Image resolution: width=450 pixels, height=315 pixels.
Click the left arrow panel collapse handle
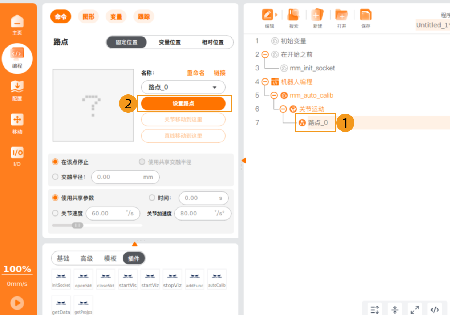[x=244, y=161]
